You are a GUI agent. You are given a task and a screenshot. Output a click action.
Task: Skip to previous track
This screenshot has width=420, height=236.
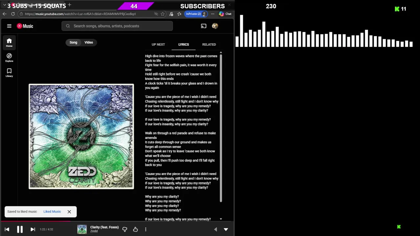coord(7,229)
